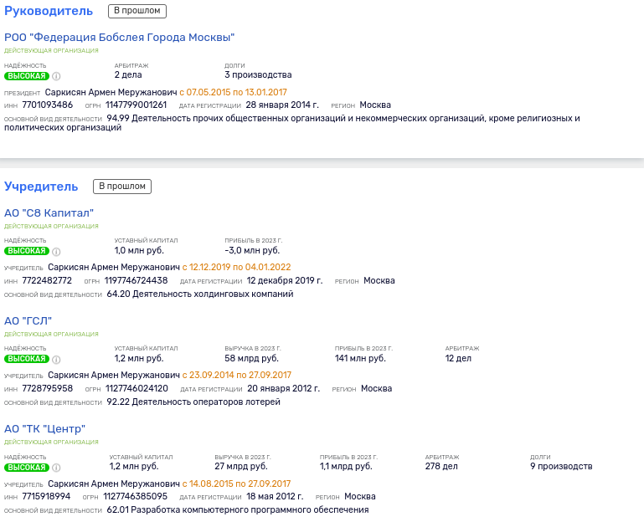The image size is (644, 522).
Task: Click date range "с 23.09.2014 по 27.09.2017"
Action: [236, 375]
